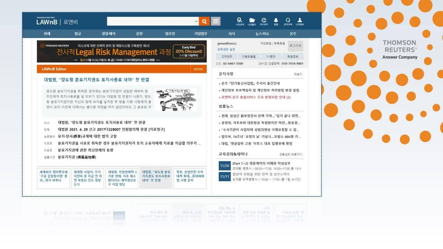The image size is (443, 249).
Task: Click the groundforce username text
Action: 225,44
